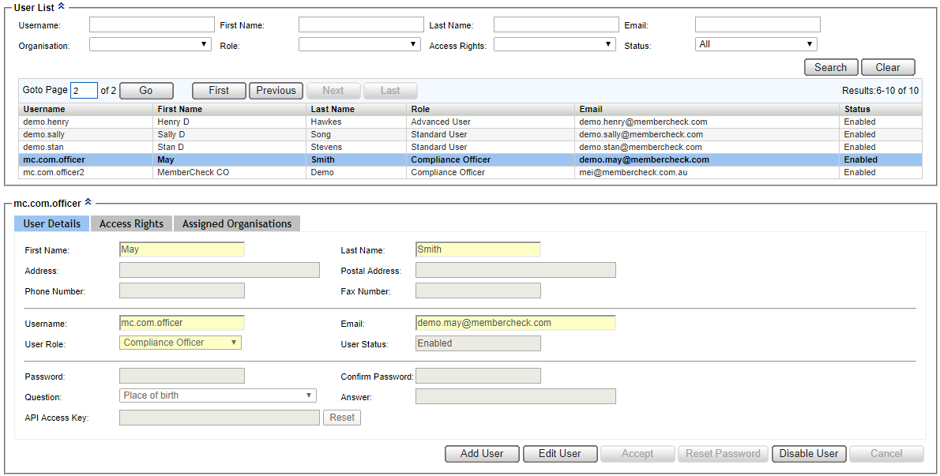Click the Fax Number field
940x476 pixels.
[x=478, y=290]
